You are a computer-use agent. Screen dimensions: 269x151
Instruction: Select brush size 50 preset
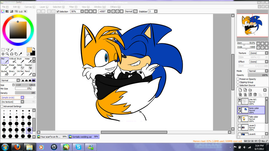tap(29, 124)
